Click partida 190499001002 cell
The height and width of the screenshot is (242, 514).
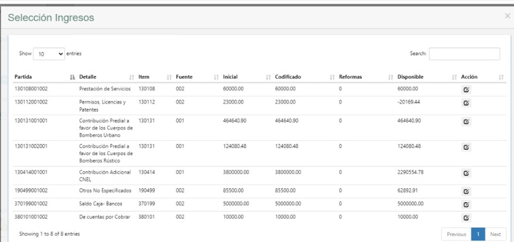click(x=31, y=190)
